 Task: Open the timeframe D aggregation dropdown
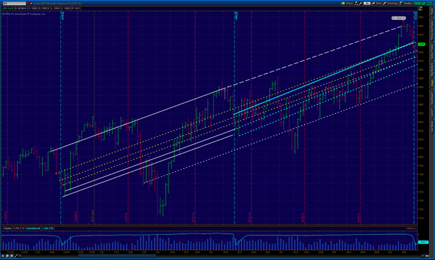point(367,3)
